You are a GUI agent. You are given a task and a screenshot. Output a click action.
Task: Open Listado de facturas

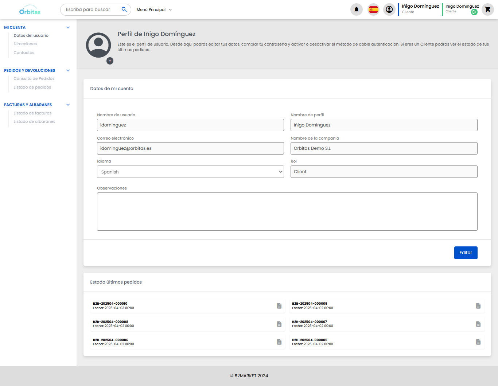32,113
